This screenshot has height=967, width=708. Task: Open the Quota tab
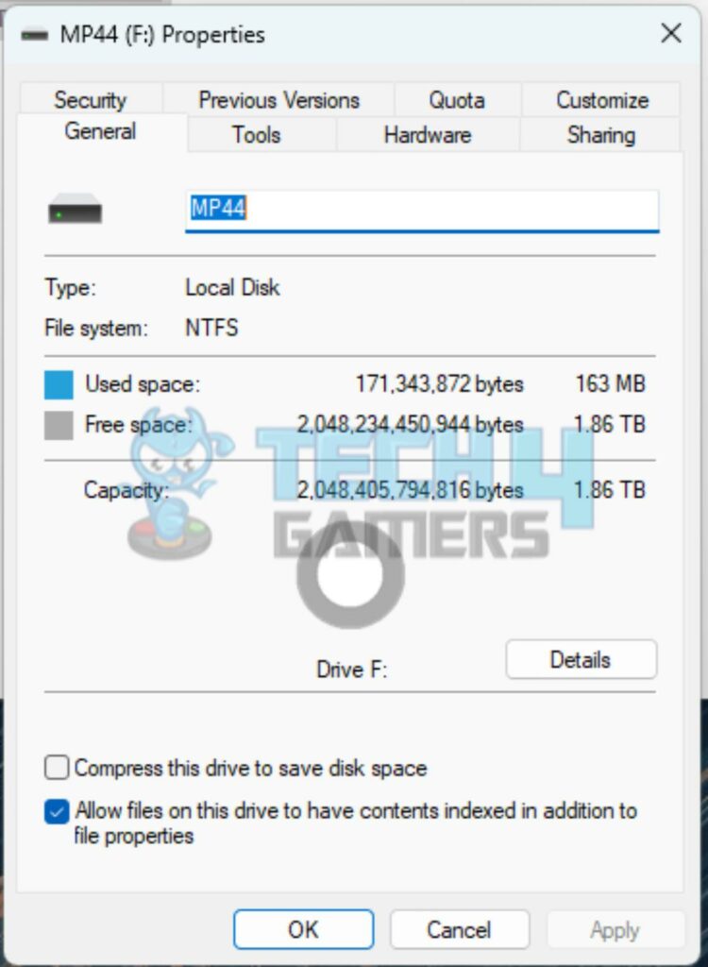coord(457,100)
